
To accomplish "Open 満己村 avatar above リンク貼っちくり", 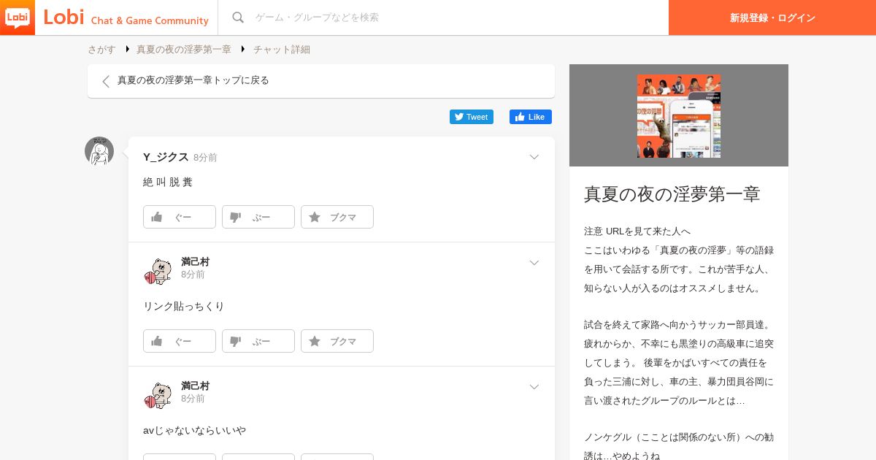I will pyautogui.click(x=157, y=272).
